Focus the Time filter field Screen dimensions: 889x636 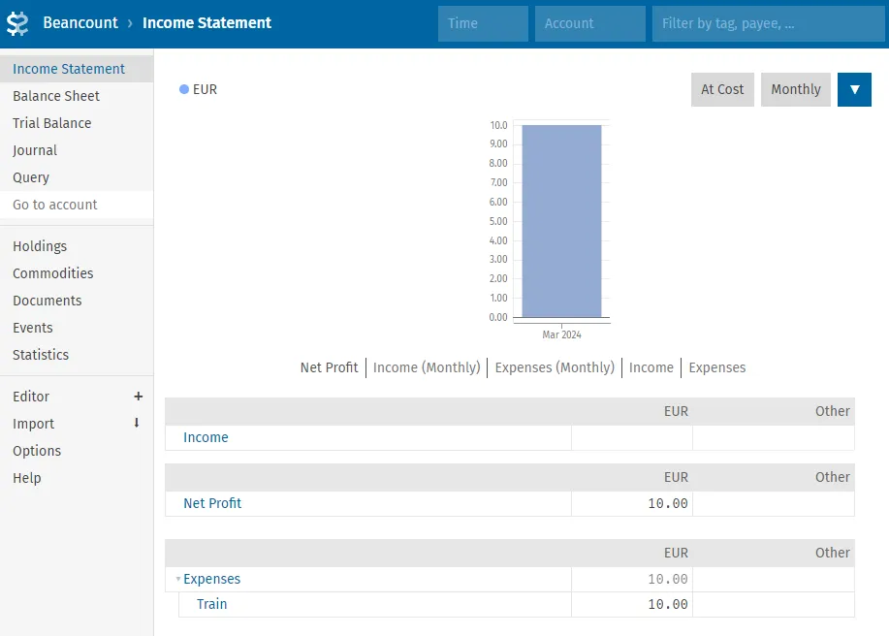coord(483,23)
